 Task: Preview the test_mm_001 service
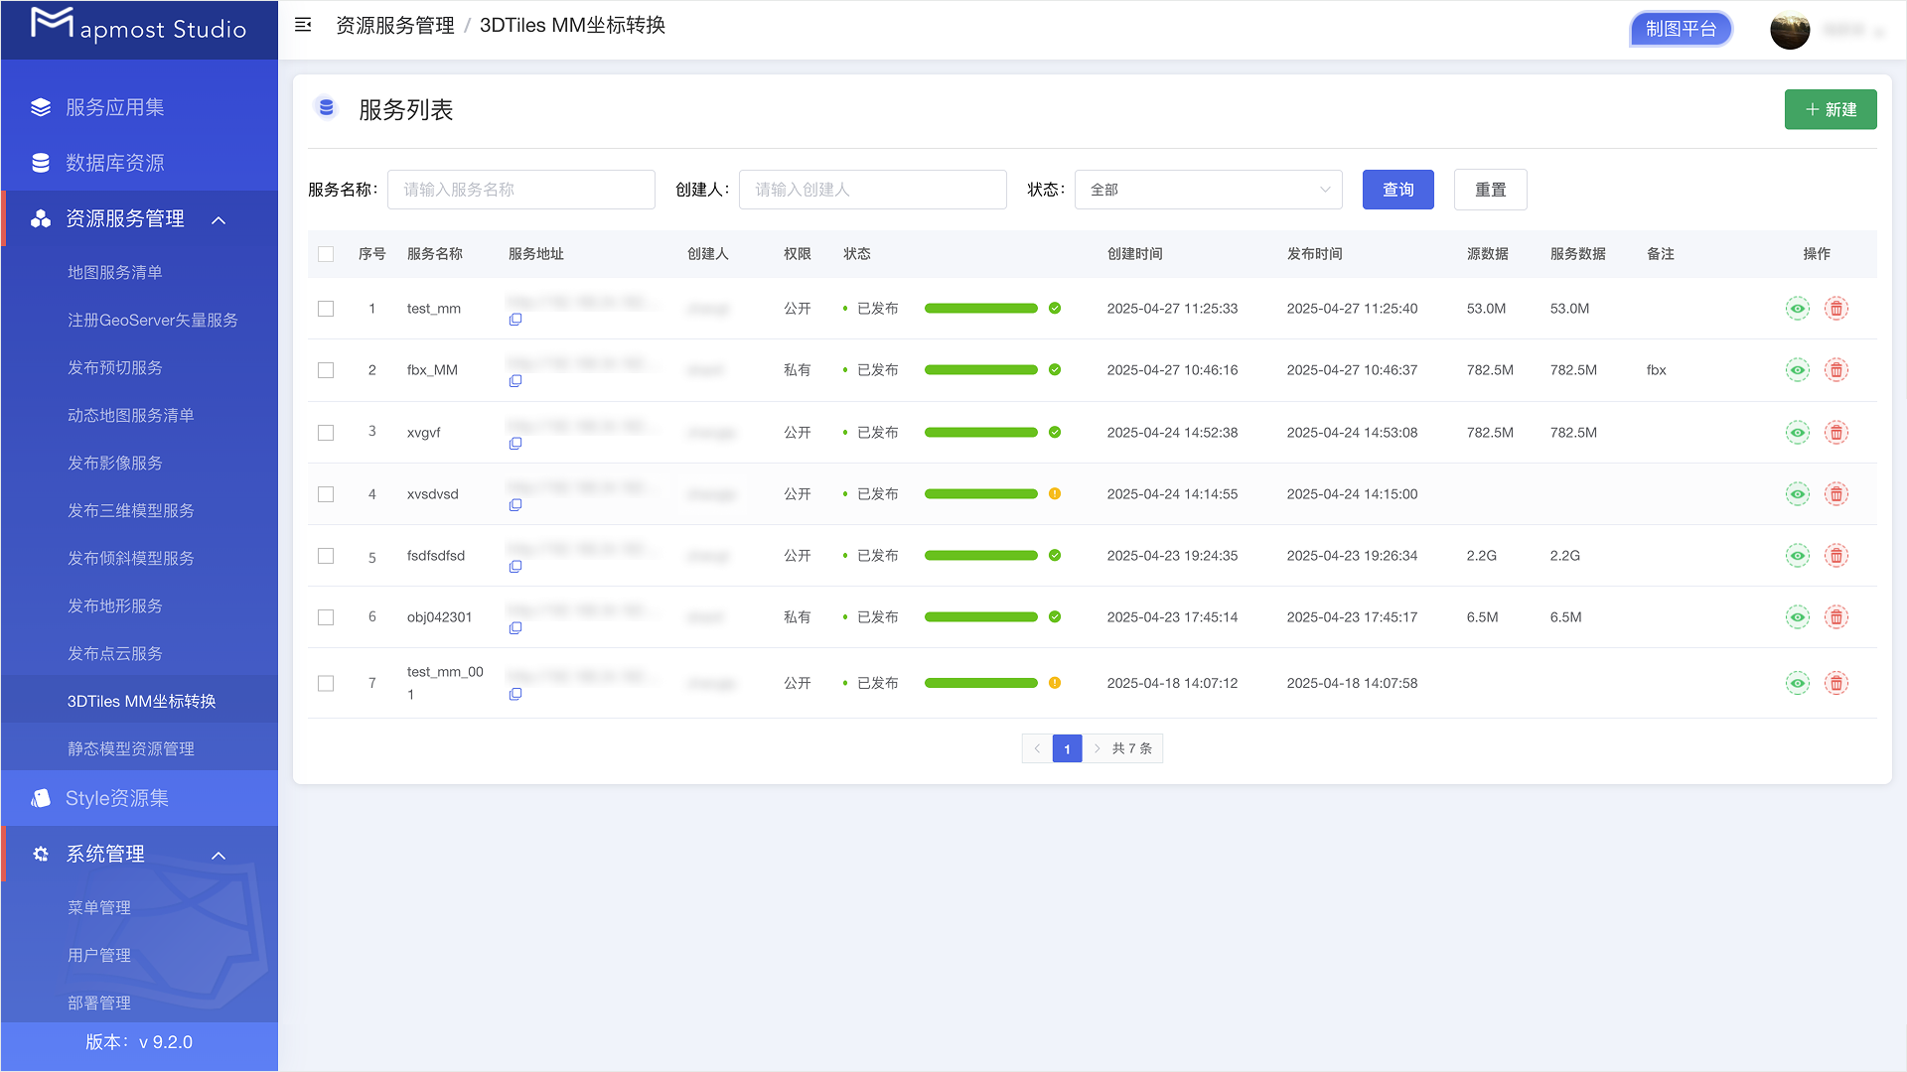coord(1797,683)
